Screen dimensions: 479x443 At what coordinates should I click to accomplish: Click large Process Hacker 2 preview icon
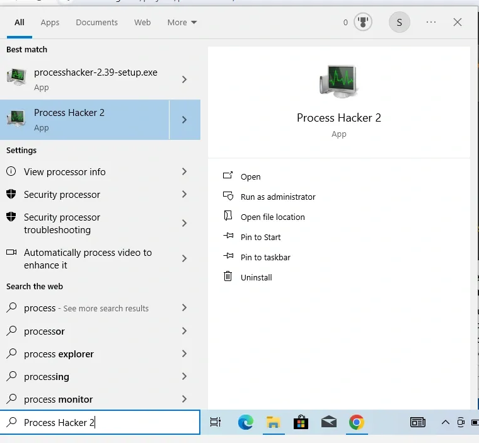pos(339,81)
